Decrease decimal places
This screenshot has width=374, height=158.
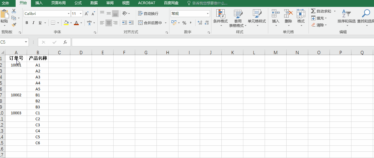click(206, 23)
